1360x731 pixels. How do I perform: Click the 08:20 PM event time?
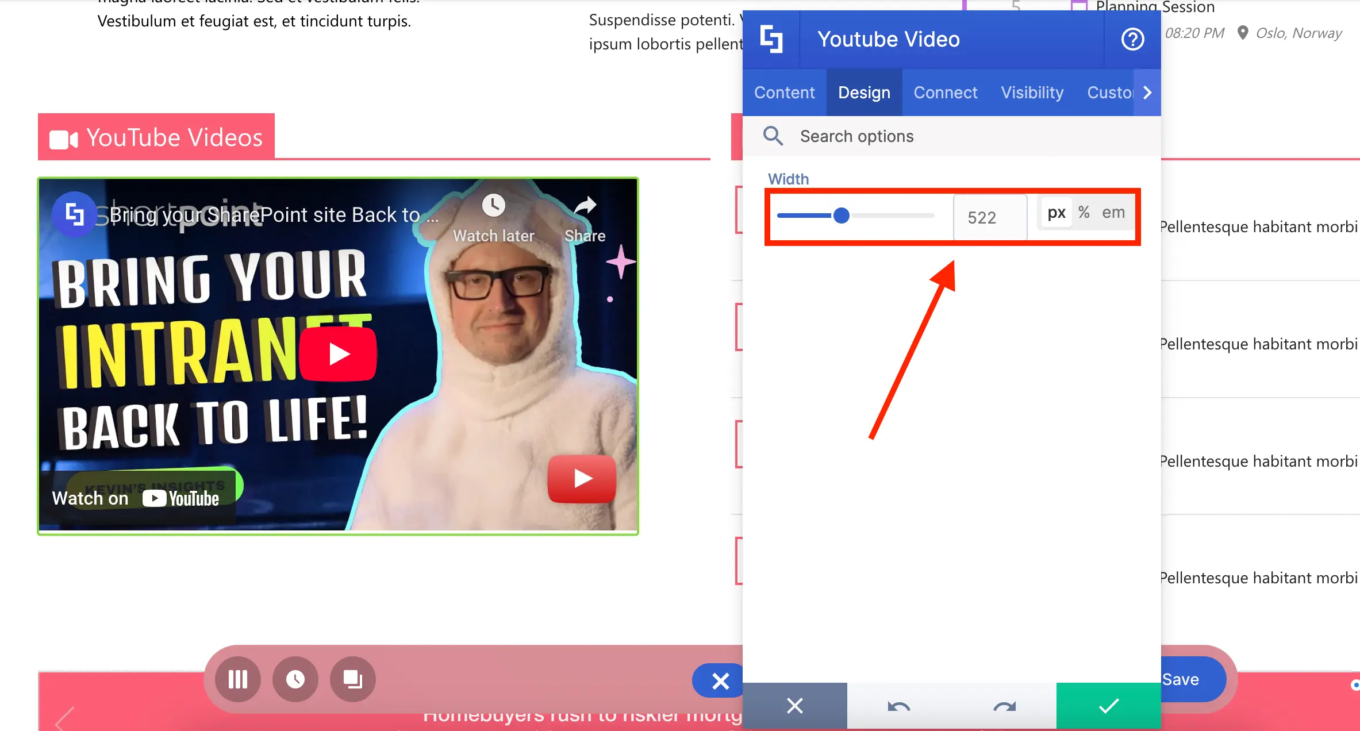1194,33
